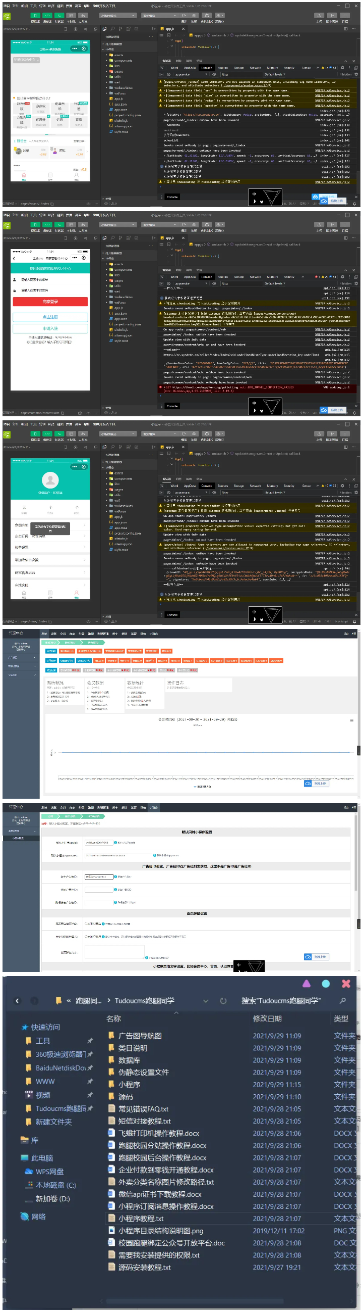This screenshot has height=1313, width=363.
Task: Select first radio option under 首页弹窗设置
Action: click(86, 923)
